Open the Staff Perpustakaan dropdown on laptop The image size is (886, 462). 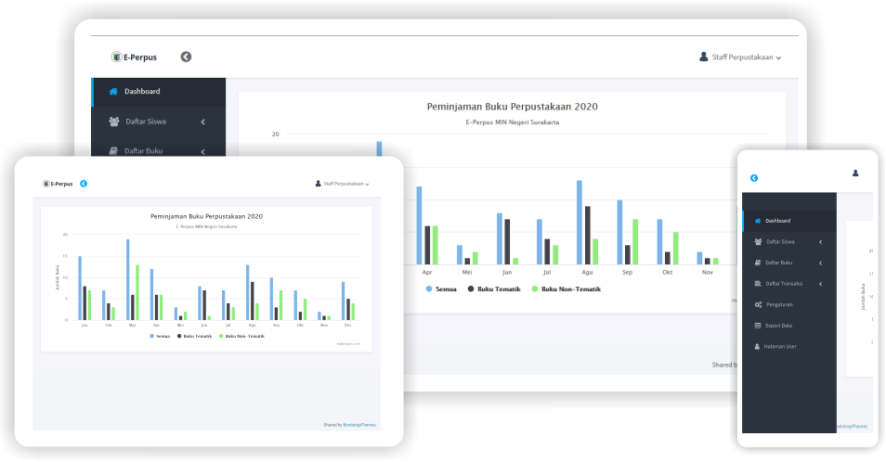coord(740,58)
